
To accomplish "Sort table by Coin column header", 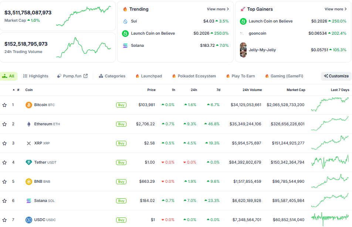I will pos(29,90).
